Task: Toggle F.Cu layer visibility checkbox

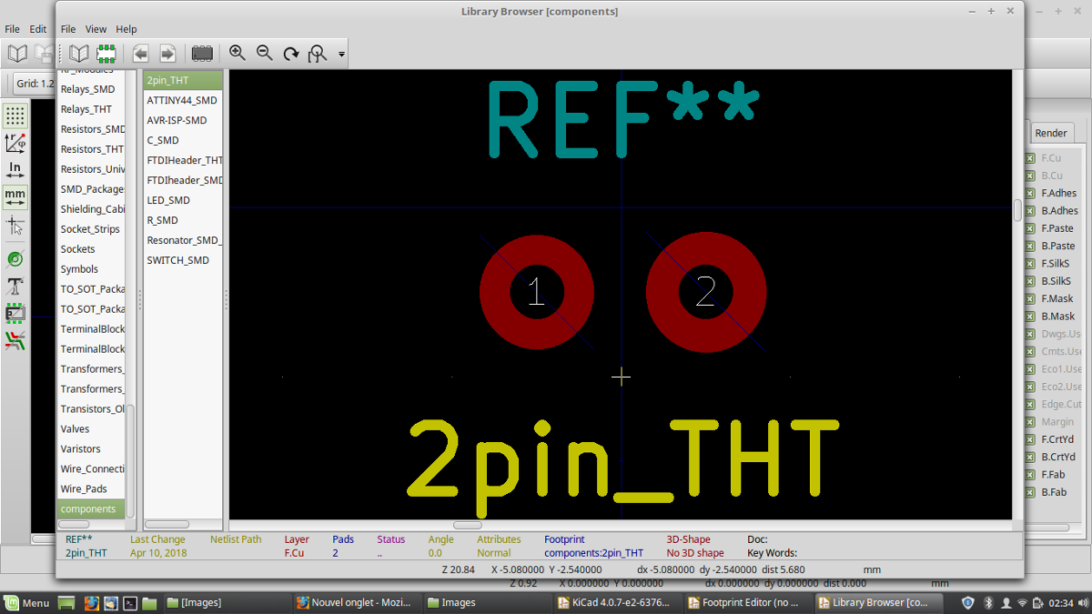Action: (1030, 158)
